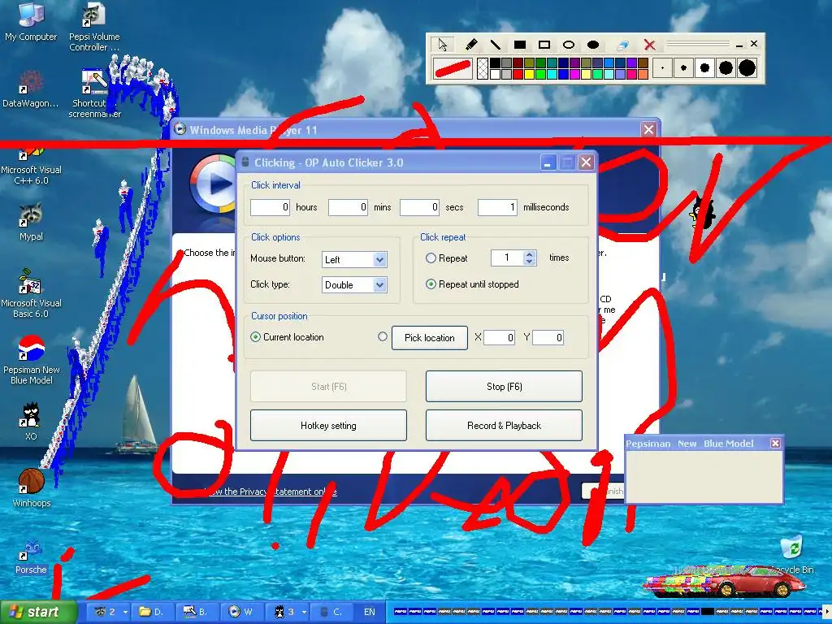Image resolution: width=832 pixels, height=624 pixels.
Task: Pick the yellow color swatch in bottom row
Action: pyautogui.click(x=529, y=74)
